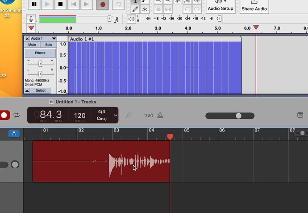This screenshot has width=308, height=213.
Task: Select the Audacity Selection (I-beam) tool
Action: coord(135,2)
